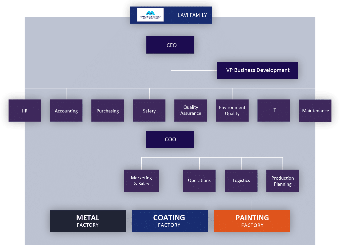
Task: Open the Marketing & Sales box
Action: coord(141,181)
